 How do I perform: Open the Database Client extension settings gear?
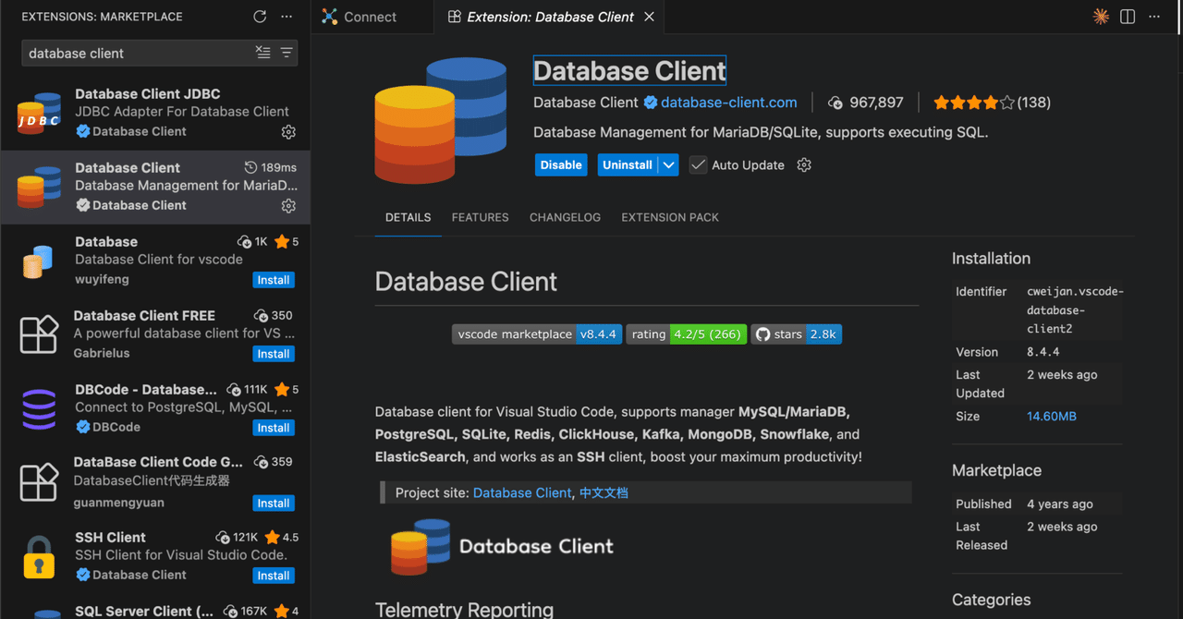click(288, 206)
